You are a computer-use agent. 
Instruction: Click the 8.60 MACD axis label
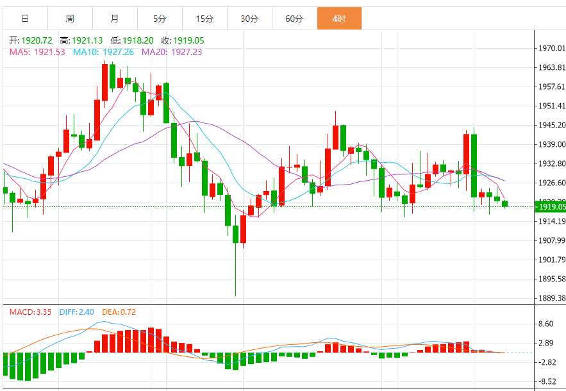545,324
